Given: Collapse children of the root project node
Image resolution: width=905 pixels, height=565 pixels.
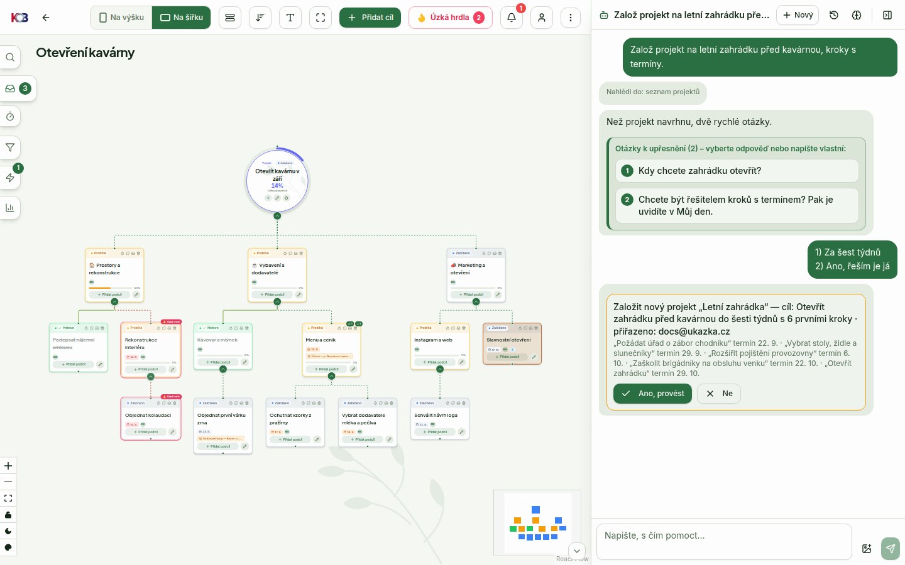Looking at the screenshot, I should [277, 216].
